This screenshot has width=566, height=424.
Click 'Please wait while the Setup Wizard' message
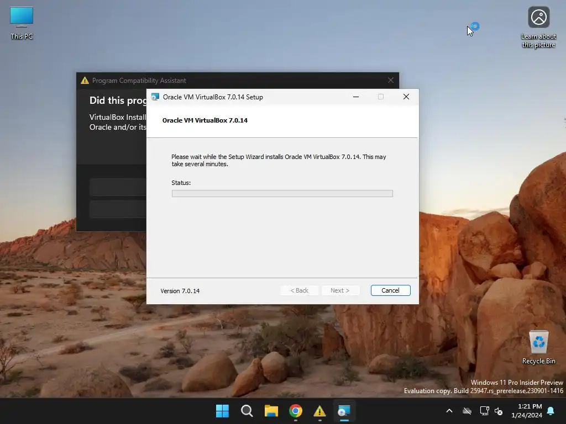(279, 161)
